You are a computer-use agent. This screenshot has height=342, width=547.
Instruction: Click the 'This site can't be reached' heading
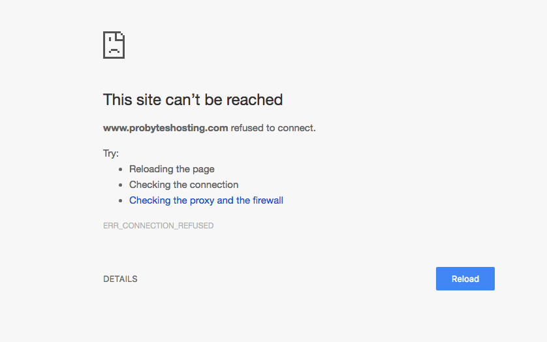coord(193,100)
